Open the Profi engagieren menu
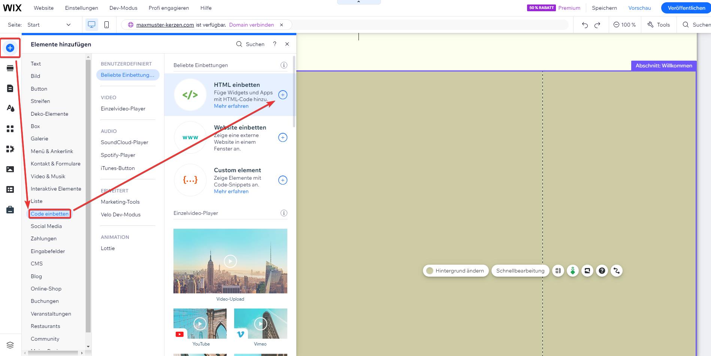 169,8
